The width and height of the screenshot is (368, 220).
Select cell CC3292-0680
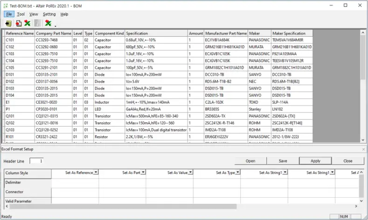tap(54, 47)
